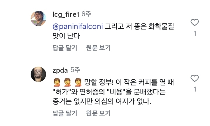Click 원문 보기 below zpda's comment
Image resolution: width=210 pixels, height=126 pixels.
point(98,113)
